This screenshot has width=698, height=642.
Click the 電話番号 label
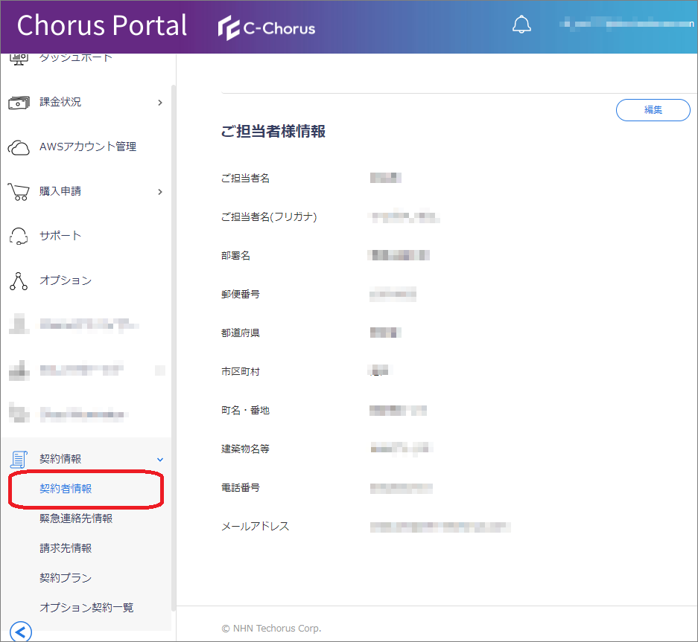(x=241, y=488)
